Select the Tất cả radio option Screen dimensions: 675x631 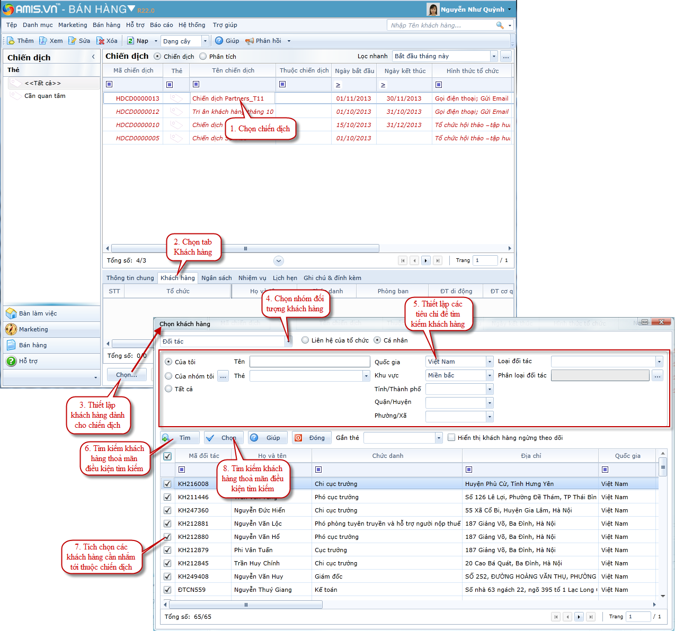(x=168, y=389)
